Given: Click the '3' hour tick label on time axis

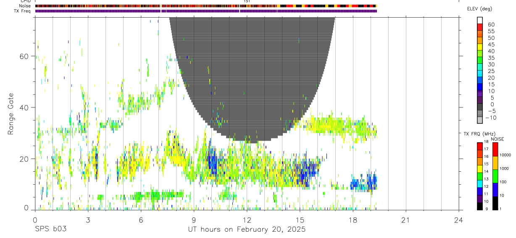Looking at the screenshot, I should 88,220.
